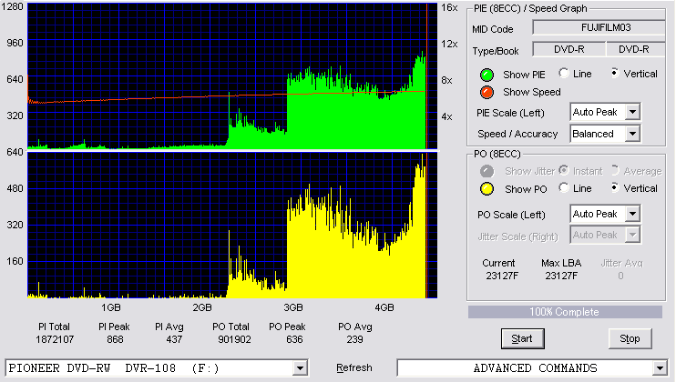Click the 1GB axis label
676x382 pixels.
111,307
